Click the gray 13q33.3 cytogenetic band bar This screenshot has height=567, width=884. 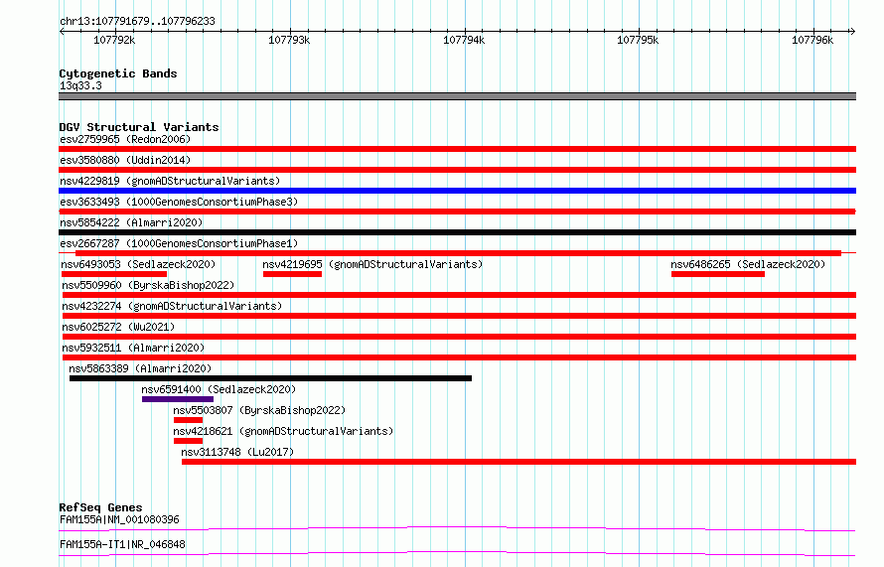click(x=457, y=96)
